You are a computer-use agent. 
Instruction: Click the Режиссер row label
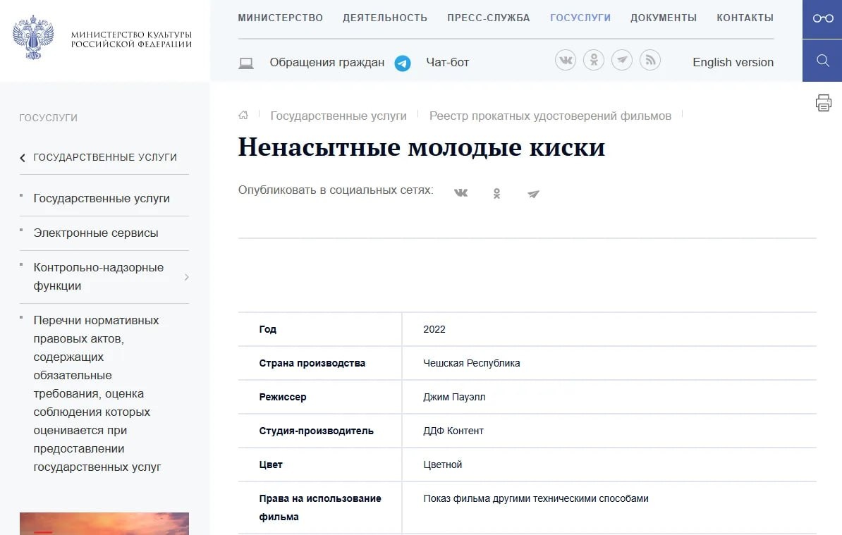[x=283, y=397]
